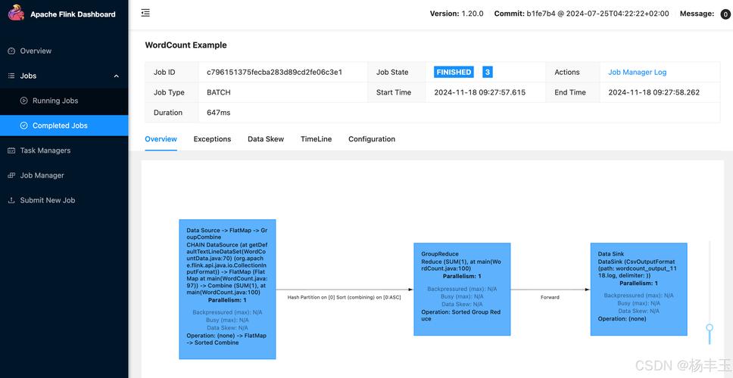Viewport: 733px width, 378px height.
Task: Click the Duration label cell
Action: point(172,113)
